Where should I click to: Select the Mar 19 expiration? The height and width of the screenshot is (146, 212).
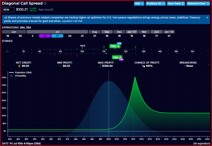pyautogui.click(x=144, y=36)
